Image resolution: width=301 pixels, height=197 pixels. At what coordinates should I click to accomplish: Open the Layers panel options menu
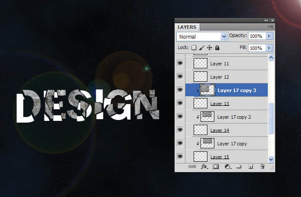pos(270,27)
